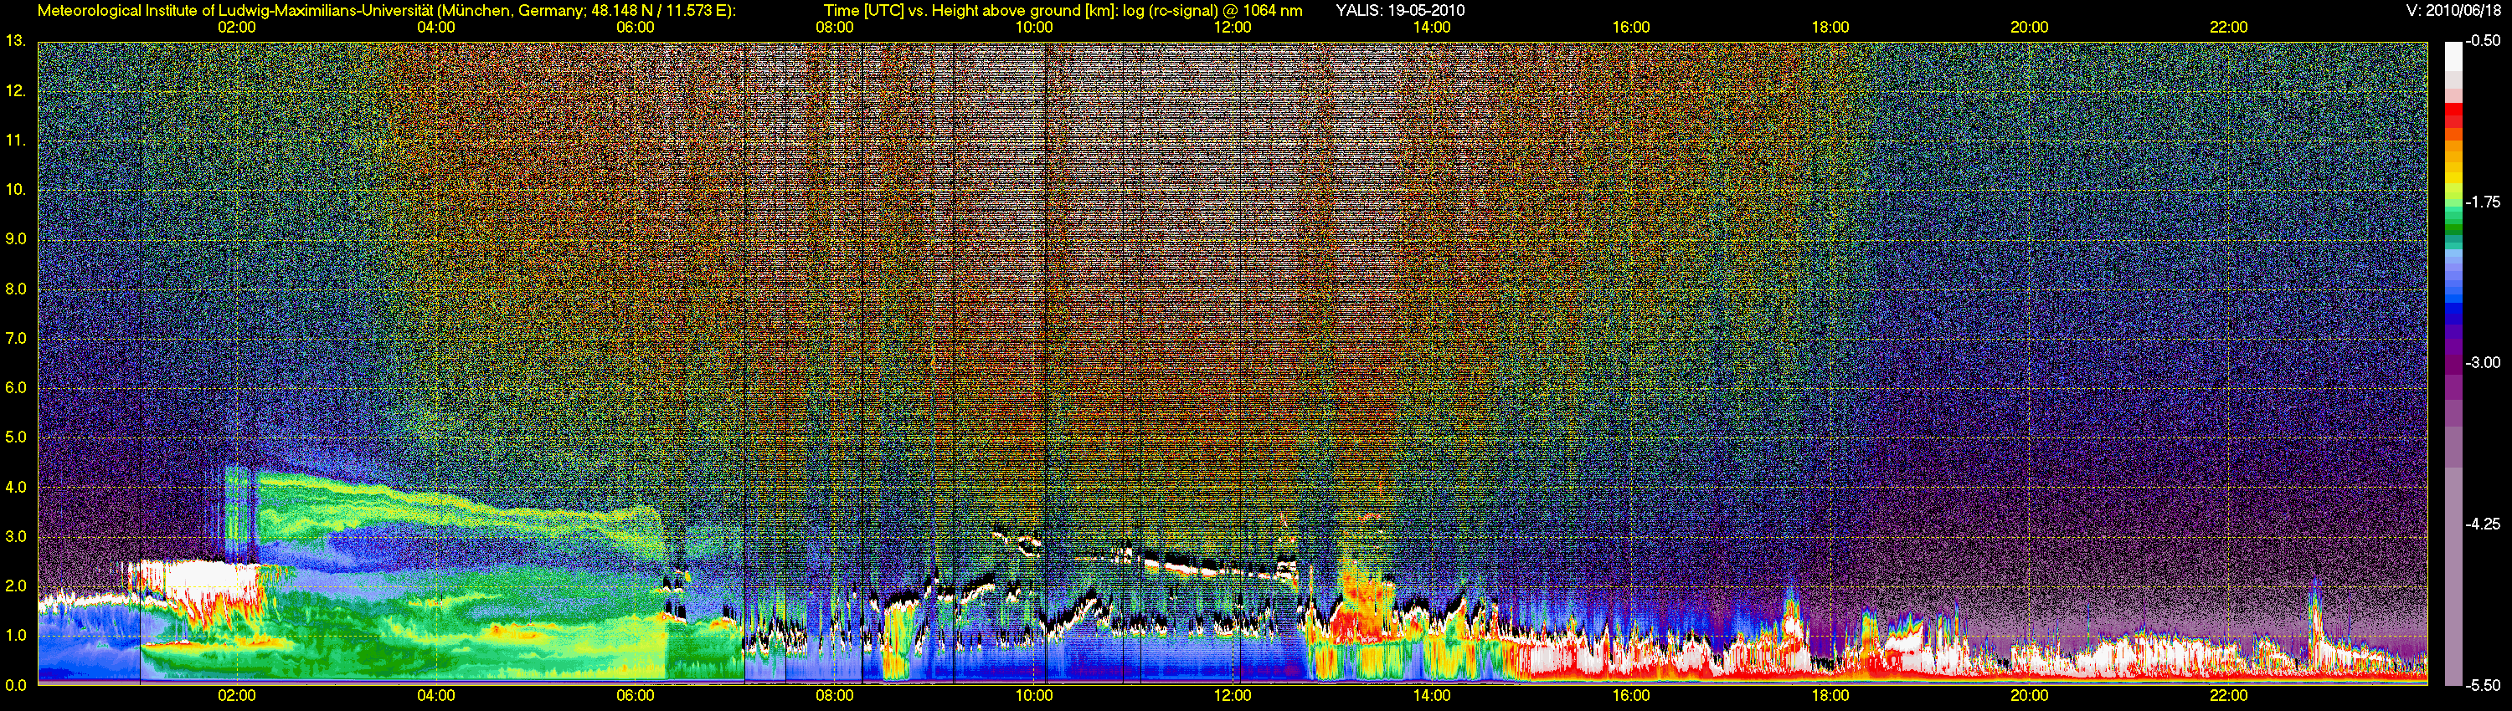Click '22:00' on the lower time axis
Image resolution: width=2512 pixels, height=711 pixels.
pos(2228,695)
